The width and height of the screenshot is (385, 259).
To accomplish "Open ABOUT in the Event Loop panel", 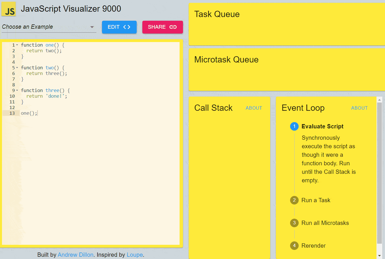I will (359, 108).
